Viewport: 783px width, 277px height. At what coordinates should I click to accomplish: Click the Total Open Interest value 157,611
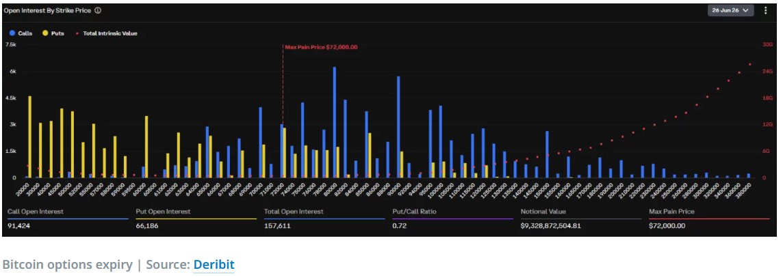click(x=277, y=226)
